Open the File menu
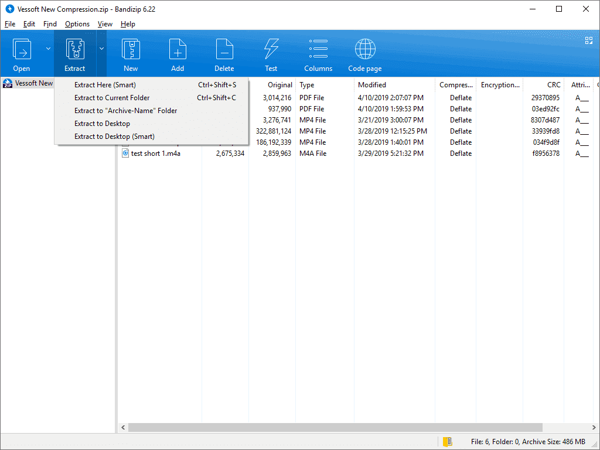 [10, 23]
